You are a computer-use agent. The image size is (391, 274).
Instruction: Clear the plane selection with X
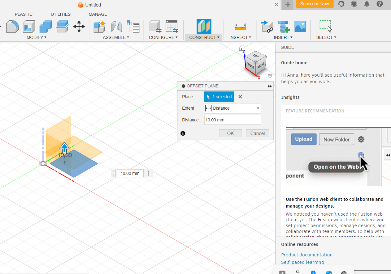240,97
